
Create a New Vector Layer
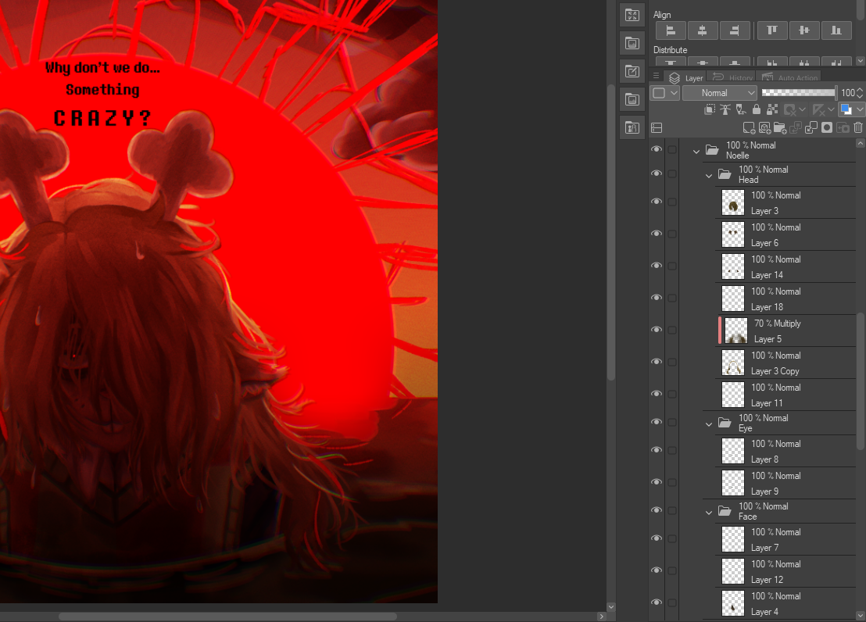click(x=765, y=128)
